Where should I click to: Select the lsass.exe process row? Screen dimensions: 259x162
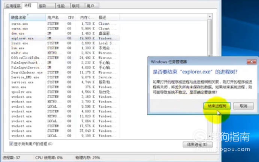pos(64,43)
